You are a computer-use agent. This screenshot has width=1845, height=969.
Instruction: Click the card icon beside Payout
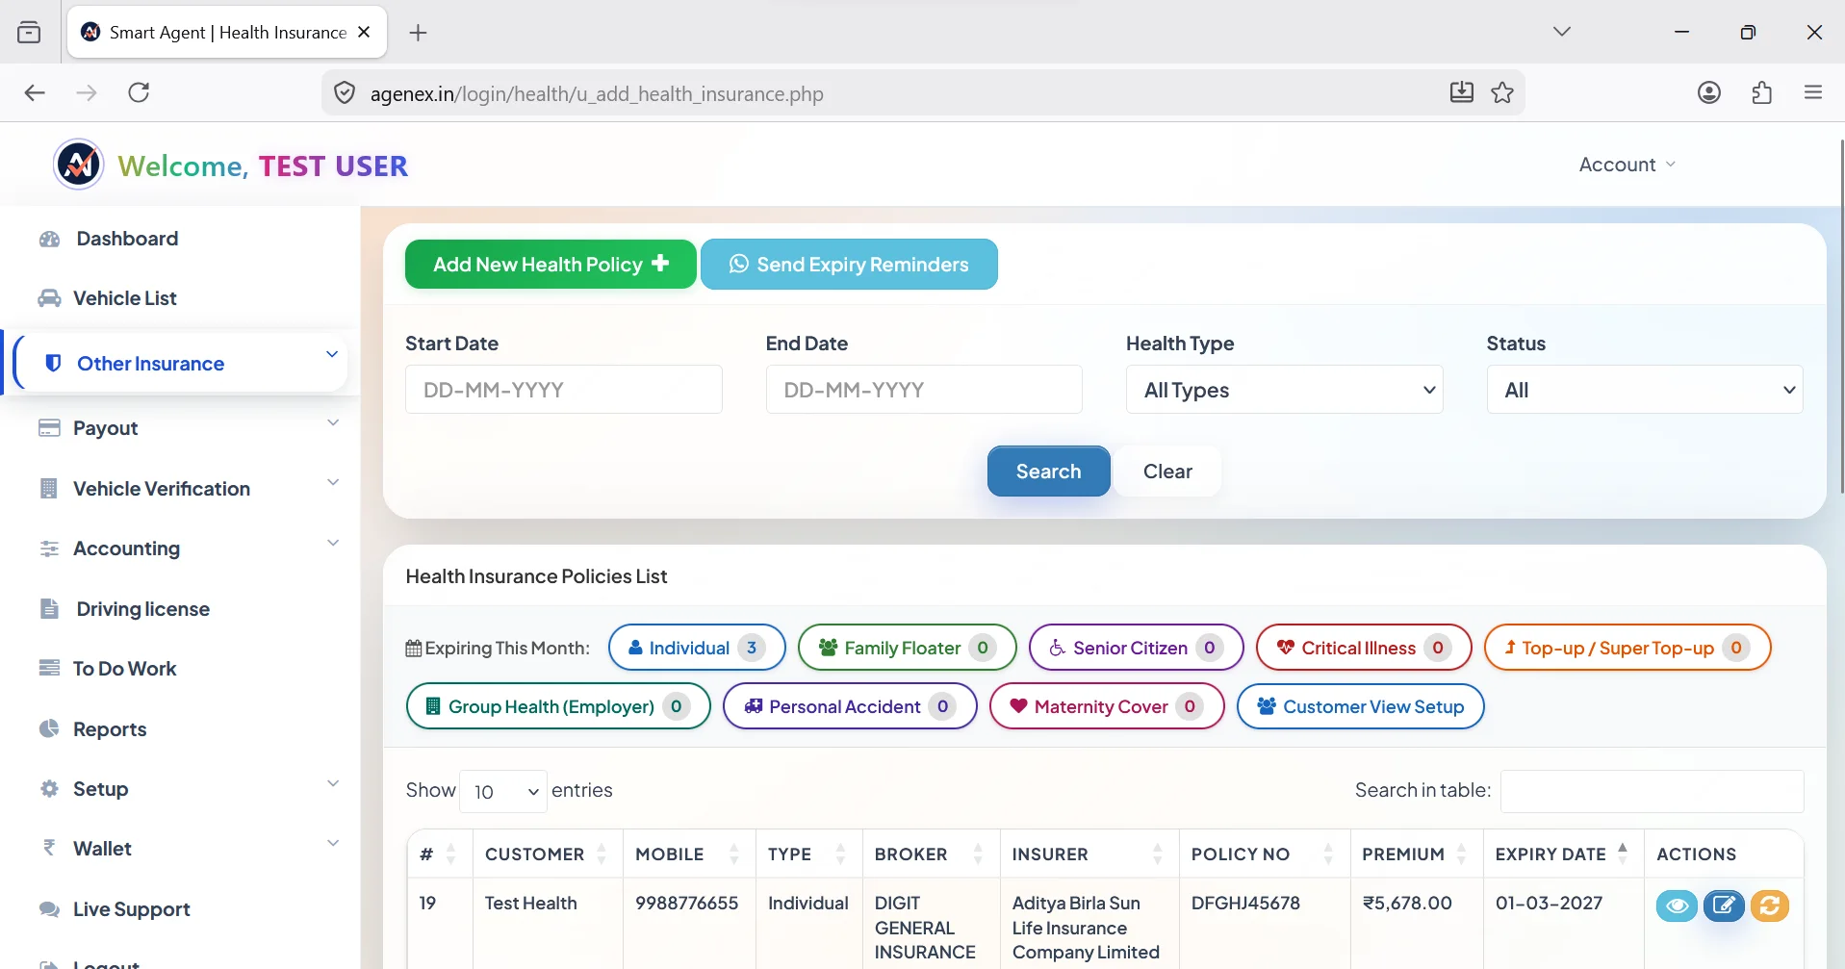point(49,427)
